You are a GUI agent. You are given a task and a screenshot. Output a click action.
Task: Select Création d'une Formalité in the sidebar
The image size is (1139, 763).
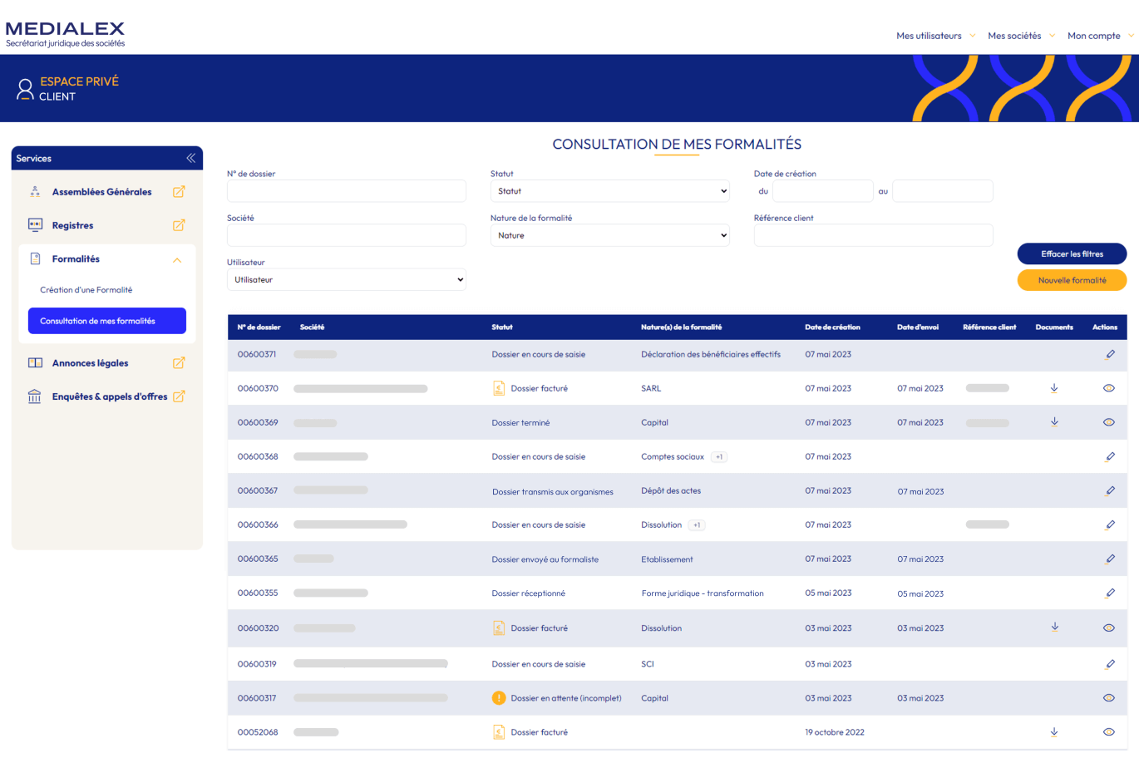tap(88, 289)
